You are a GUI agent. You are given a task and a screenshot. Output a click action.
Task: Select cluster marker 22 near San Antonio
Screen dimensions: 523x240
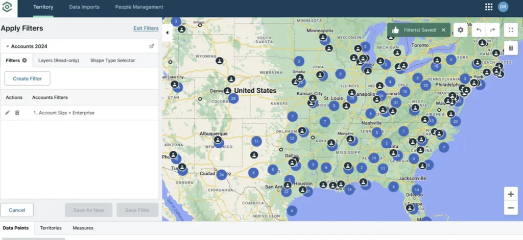pos(286,192)
